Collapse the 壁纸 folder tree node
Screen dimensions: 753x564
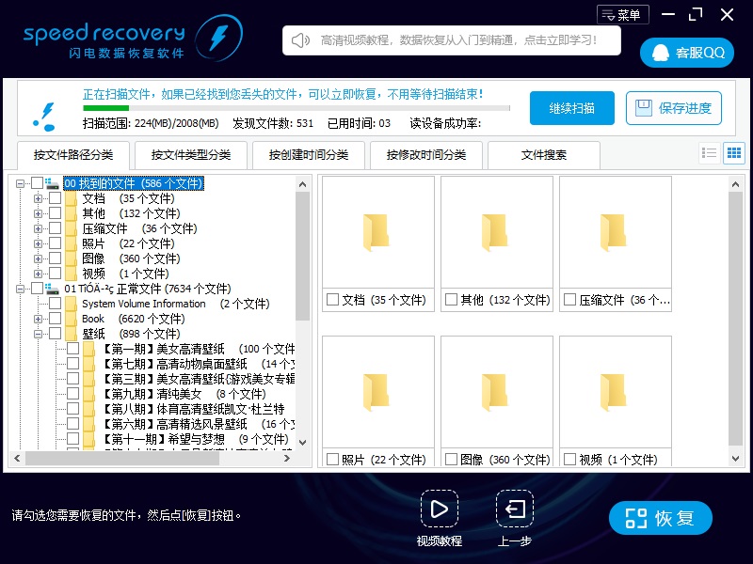click(x=39, y=334)
